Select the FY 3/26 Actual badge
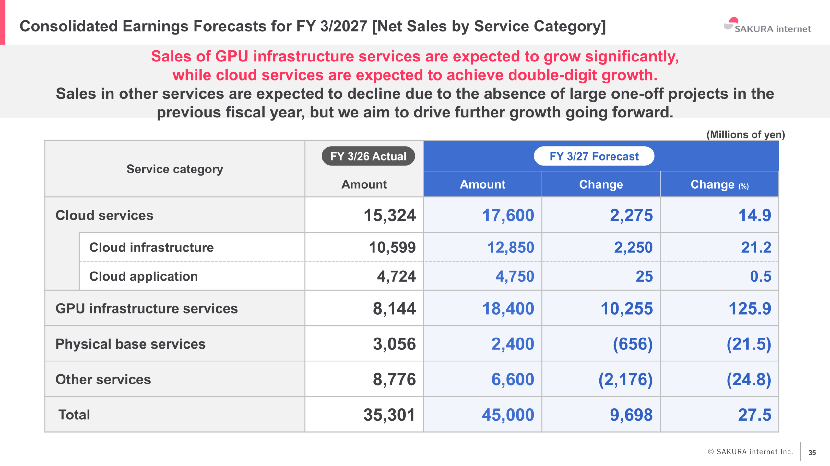The image size is (830, 466). [368, 156]
